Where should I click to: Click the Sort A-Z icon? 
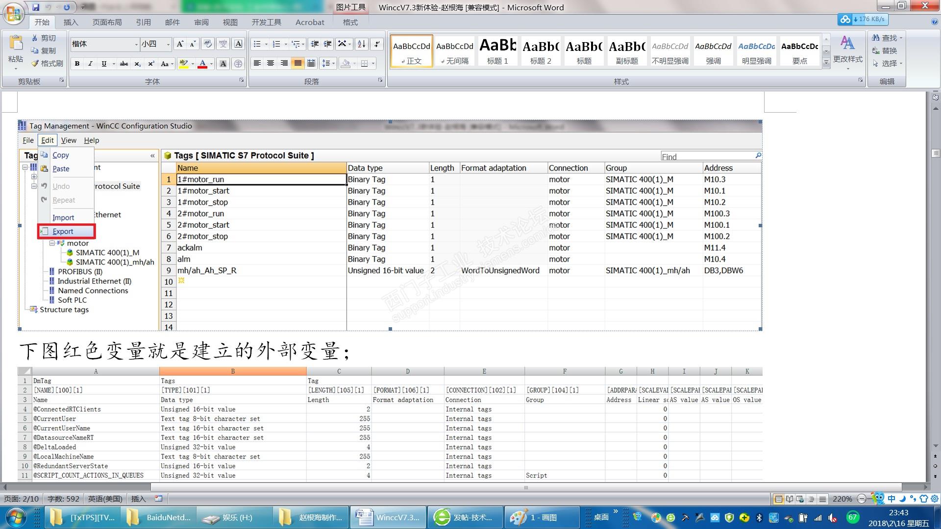pyautogui.click(x=362, y=44)
